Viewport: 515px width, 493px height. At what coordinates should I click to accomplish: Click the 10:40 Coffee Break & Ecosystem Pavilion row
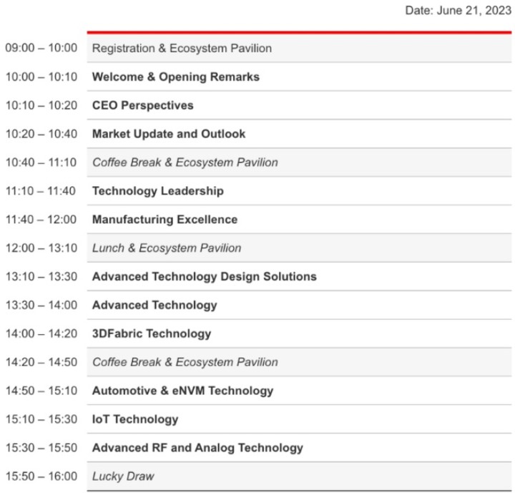[x=299, y=162]
